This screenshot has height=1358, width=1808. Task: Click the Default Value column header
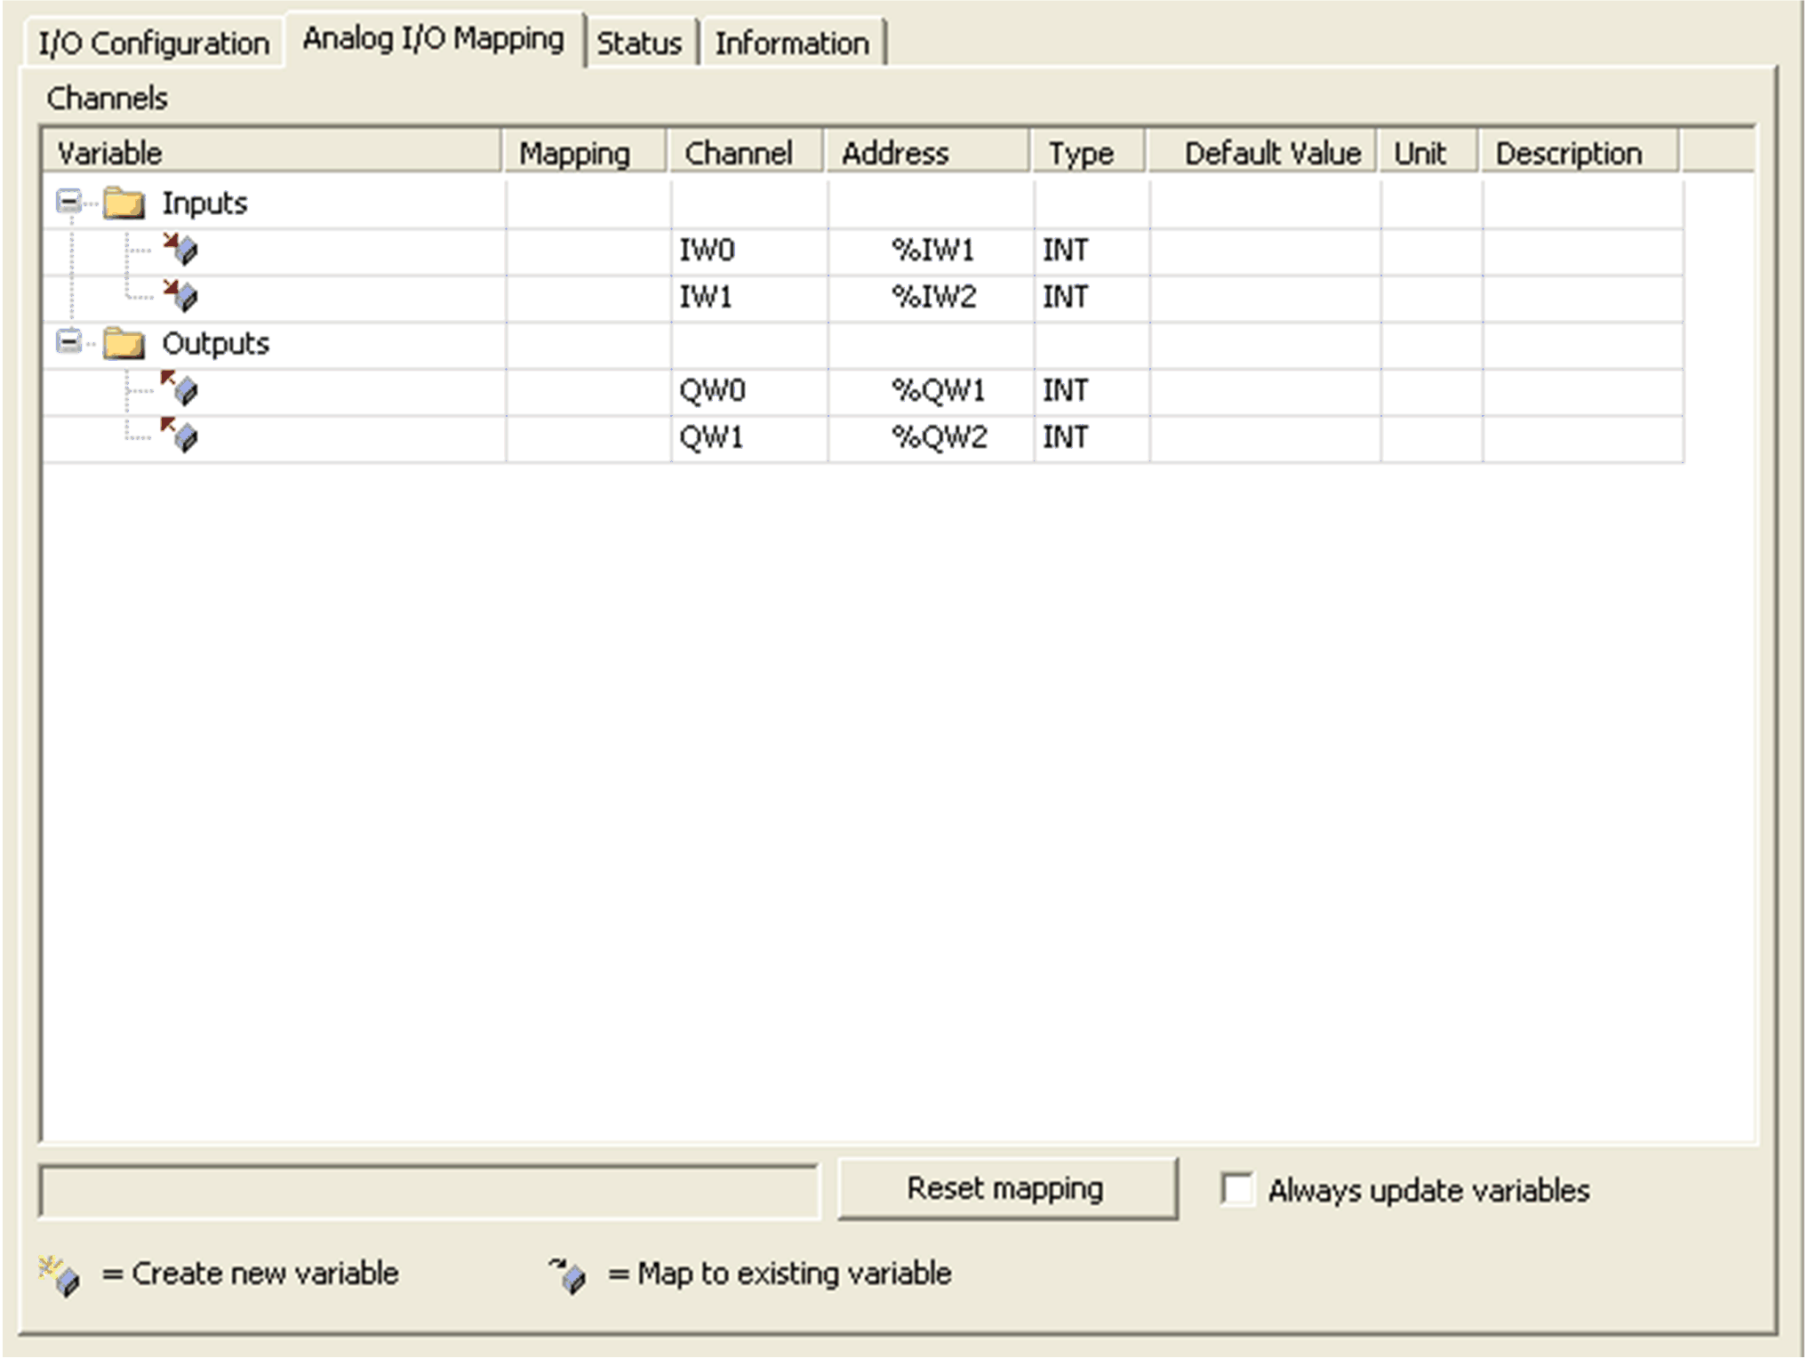click(x=1271, y=153)
